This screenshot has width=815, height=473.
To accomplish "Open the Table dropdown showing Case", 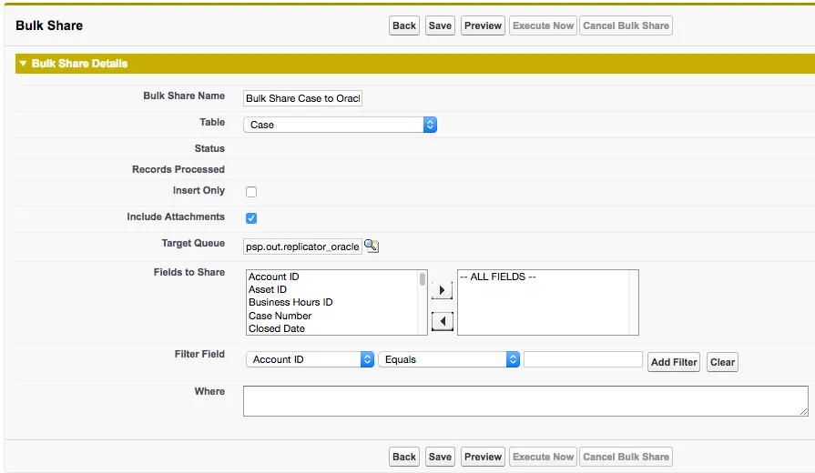I will pos(340,125).
